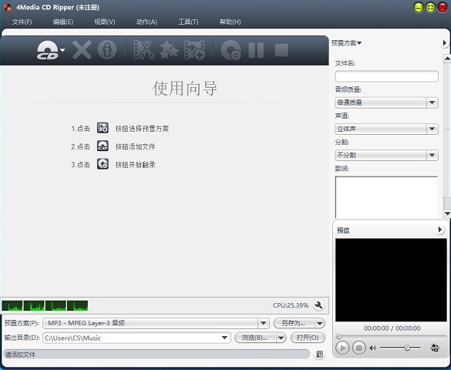The image size is (451, 370).
Task: Open the 浏览 dropdown arrow
Action: click(x=281, y=338)
